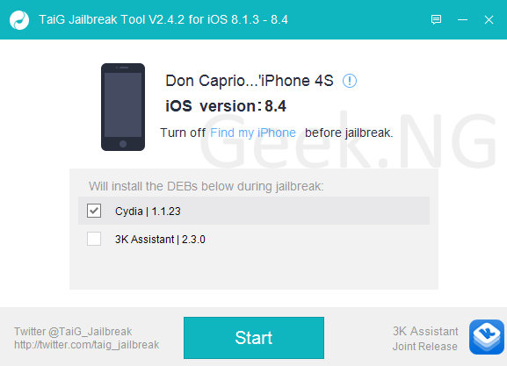Open the Find my iPhone link
507x366 pixels.
[253, 133]
